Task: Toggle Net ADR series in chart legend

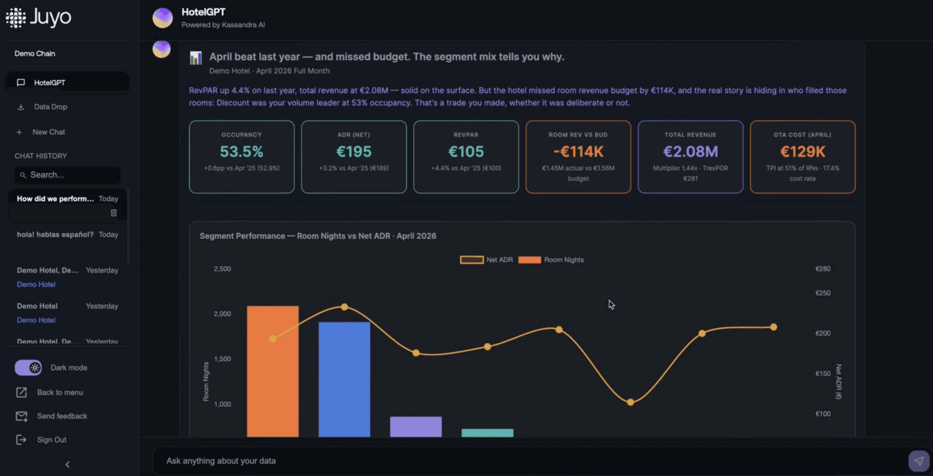Action: [486, 260]
